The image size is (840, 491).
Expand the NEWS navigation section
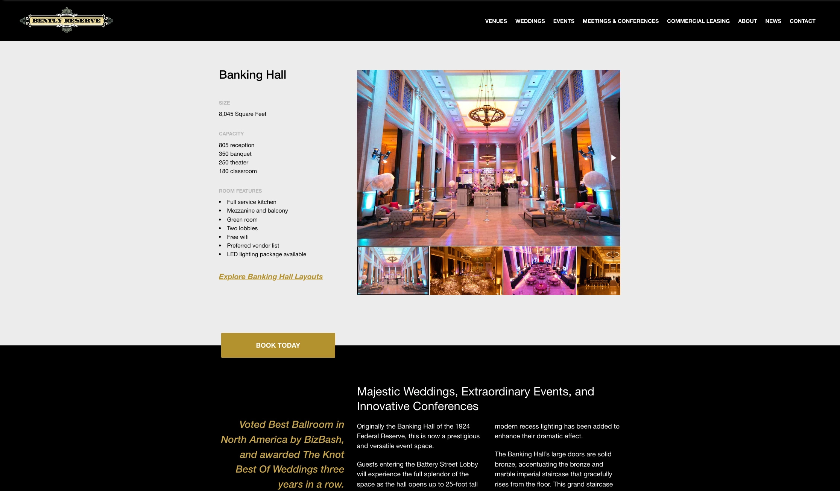[x=773, y=21]
